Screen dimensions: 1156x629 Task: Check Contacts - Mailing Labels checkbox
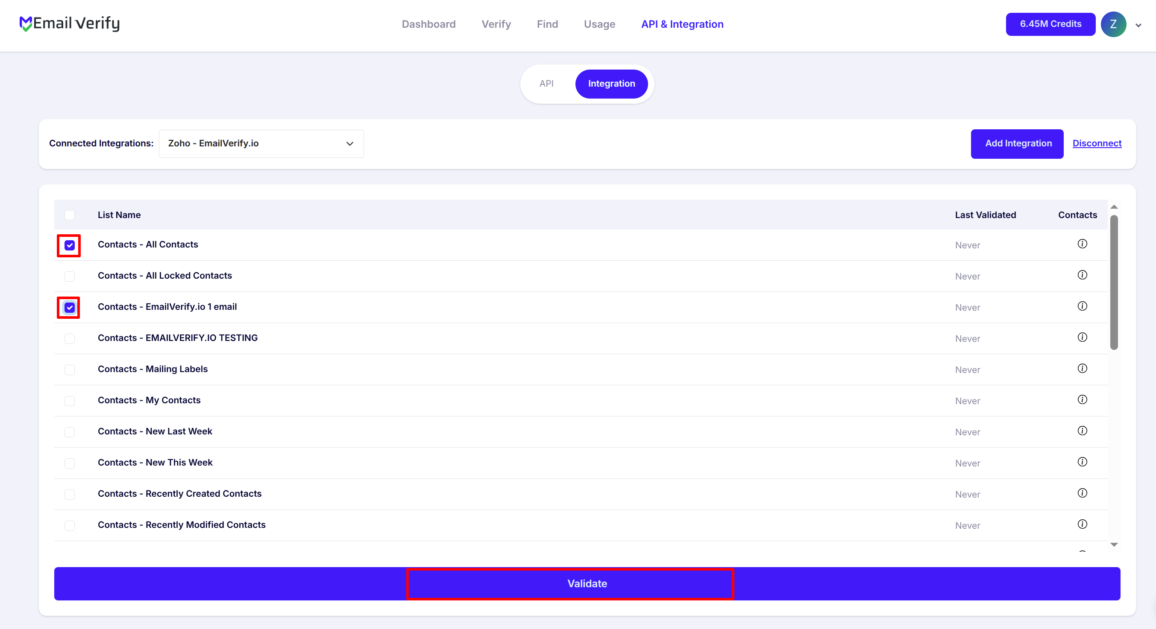(70, 370)
